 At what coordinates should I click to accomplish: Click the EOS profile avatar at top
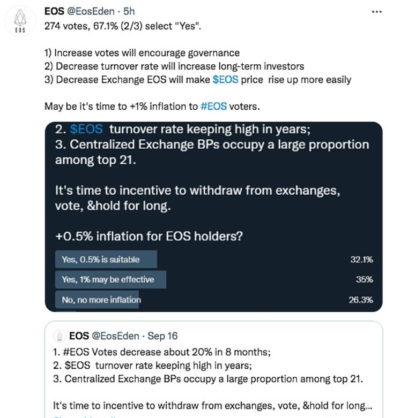click(x=20, y=21)
